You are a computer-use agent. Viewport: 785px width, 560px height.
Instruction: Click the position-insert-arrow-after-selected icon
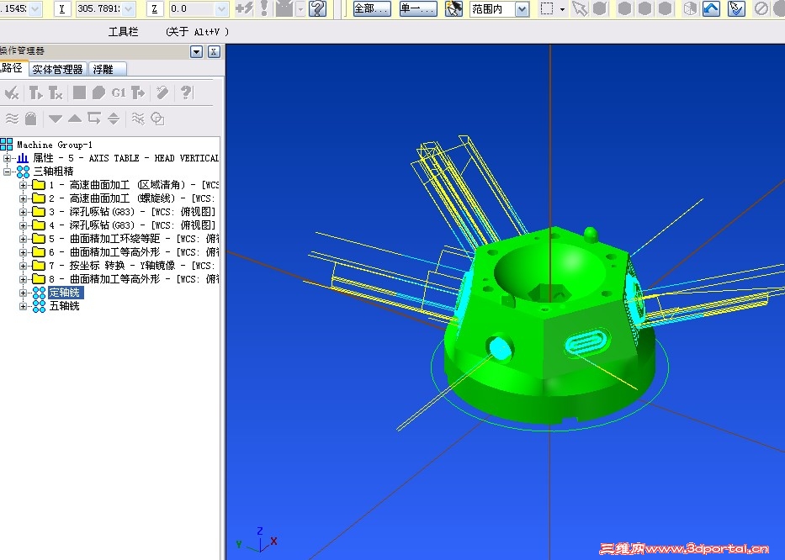94,119
